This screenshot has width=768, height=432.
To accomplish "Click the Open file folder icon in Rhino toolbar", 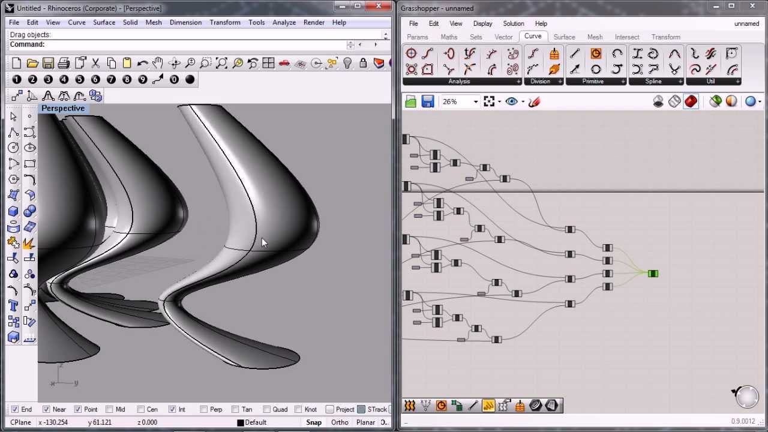I will pyautogui.click(x=32, y=64).
